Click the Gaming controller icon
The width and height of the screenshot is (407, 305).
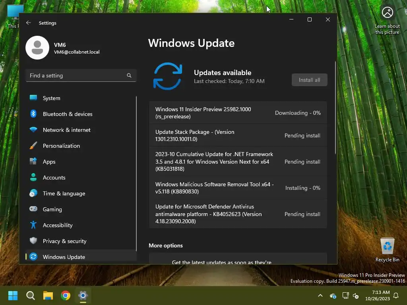coord(33,209)
